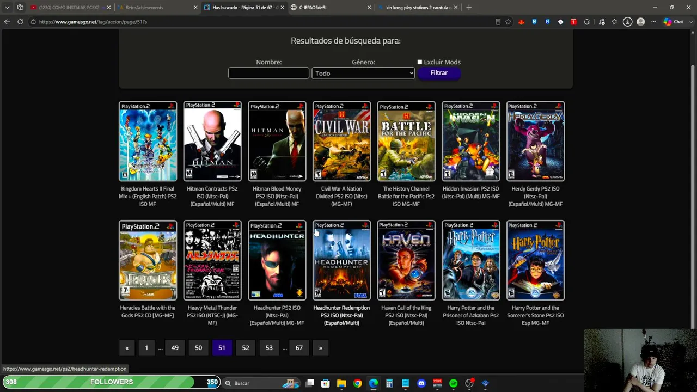
Task: Open Civil War A Nation Divided cover
Action: pyautogui.click(x=341, y=141)
